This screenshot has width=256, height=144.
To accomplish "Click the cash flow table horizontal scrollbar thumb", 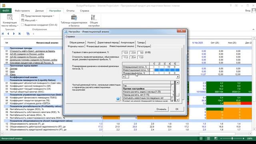I will coord(127,76).
